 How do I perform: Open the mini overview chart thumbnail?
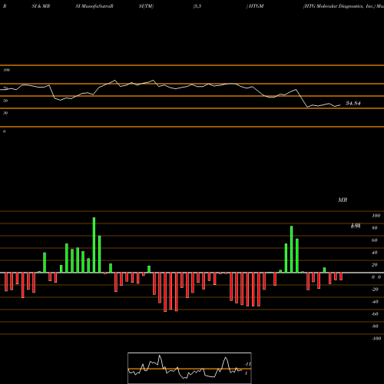click(x=190, y=368)
